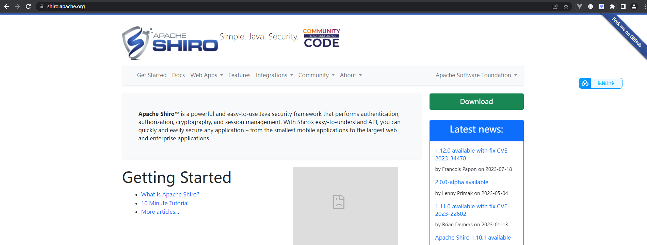Reload the page with the refresh icon
This screenshot has height=245, width=647.
pos(28,6)
